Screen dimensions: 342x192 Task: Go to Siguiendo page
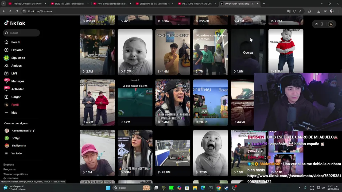click(x=18, y=58)
